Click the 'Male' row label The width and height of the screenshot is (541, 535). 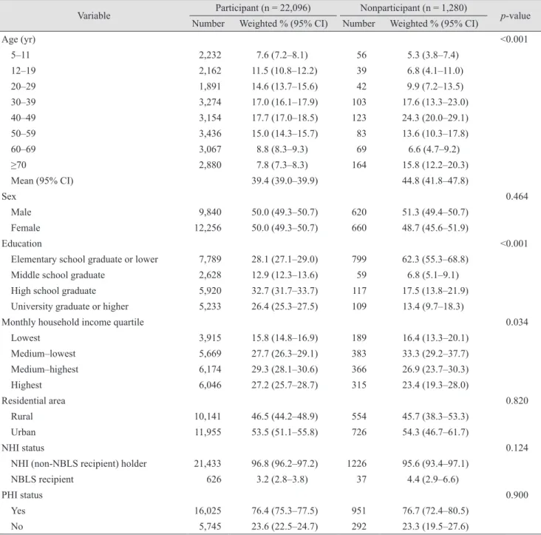(21, 212)
